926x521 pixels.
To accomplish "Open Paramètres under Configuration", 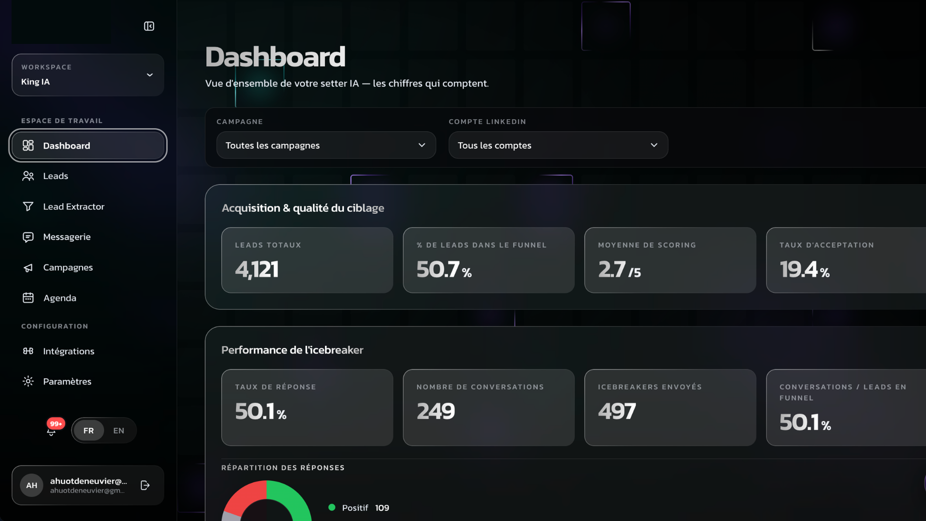I will click(88, 382).
